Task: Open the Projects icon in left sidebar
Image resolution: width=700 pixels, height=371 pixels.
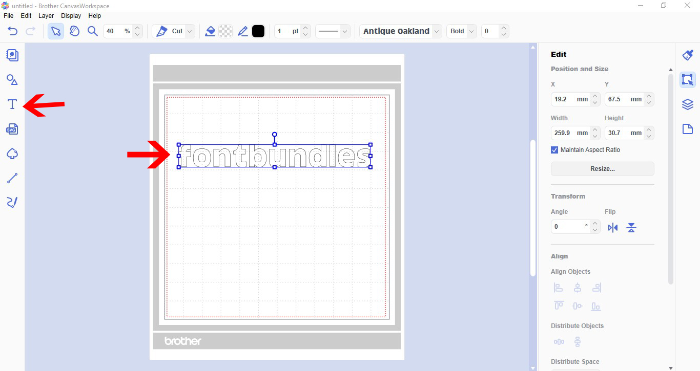Action: point(12,55)
